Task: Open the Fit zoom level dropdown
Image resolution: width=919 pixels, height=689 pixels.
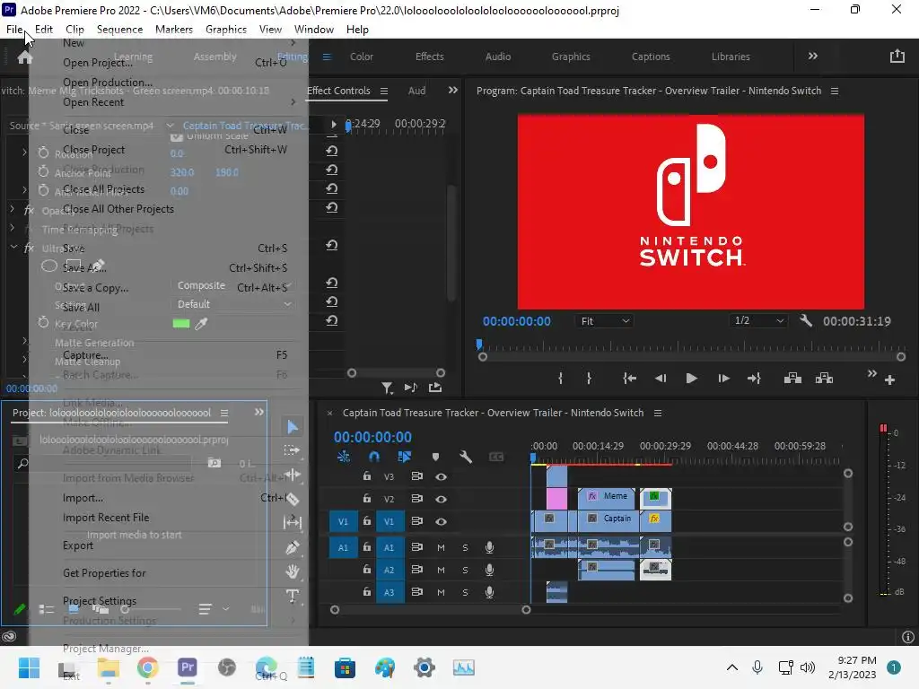Action: 604,321
